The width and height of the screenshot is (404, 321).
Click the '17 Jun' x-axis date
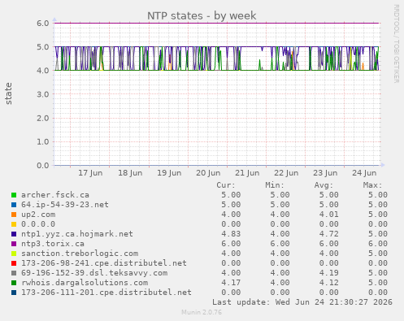point(90,173)
